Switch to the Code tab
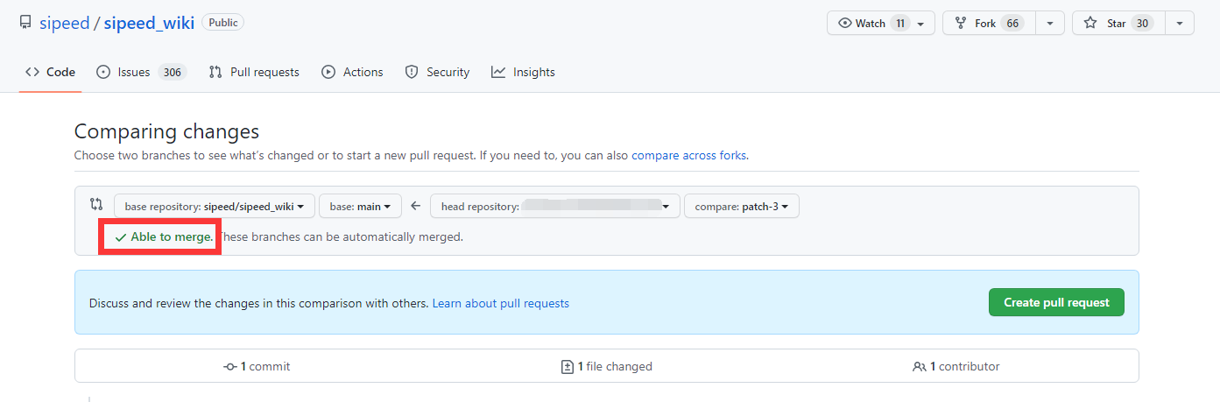Viewport: 1220px width, 402px height. (x=50, y=72)
